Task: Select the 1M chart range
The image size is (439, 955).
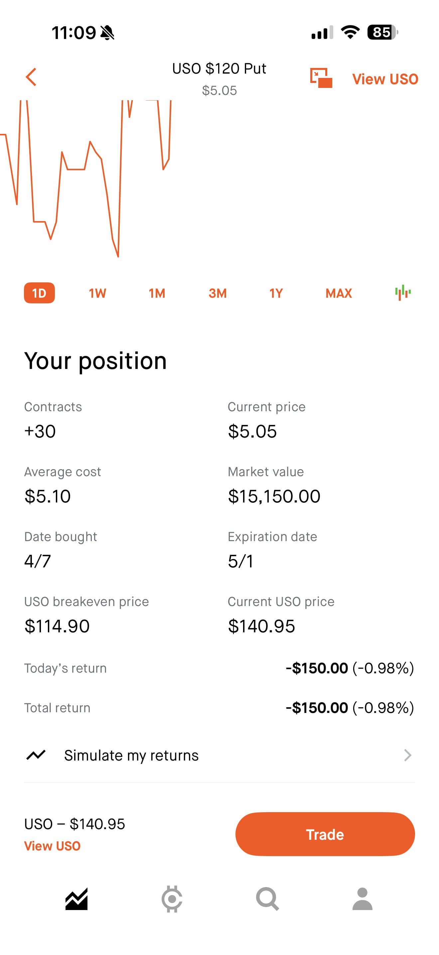Action: [x=157, y=293]
